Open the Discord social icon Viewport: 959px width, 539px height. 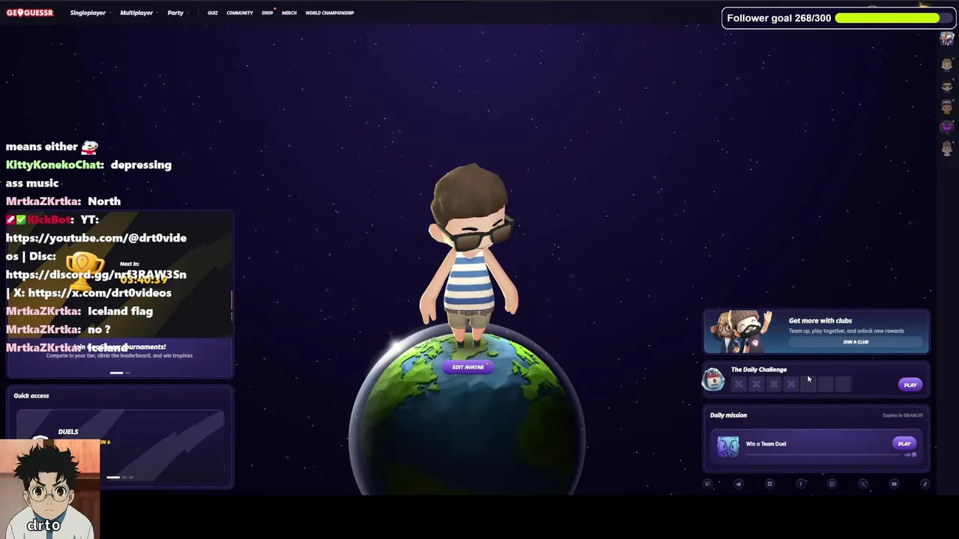point(769,484)
